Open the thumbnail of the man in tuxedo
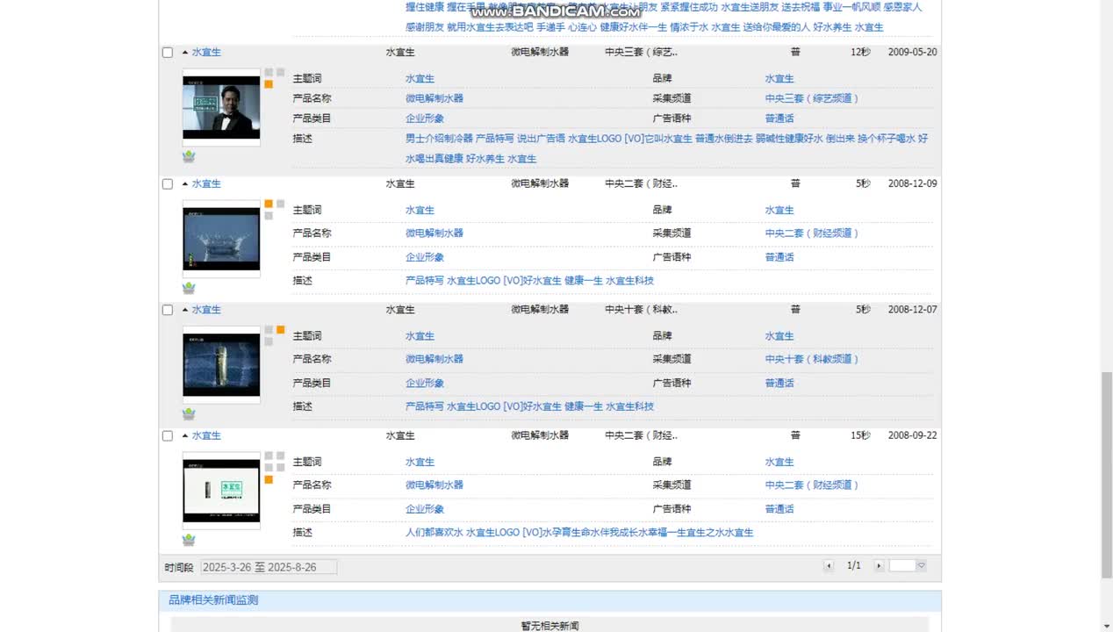Image resolution: width=1113 pixels, height=632 pixels. (221, 107)
